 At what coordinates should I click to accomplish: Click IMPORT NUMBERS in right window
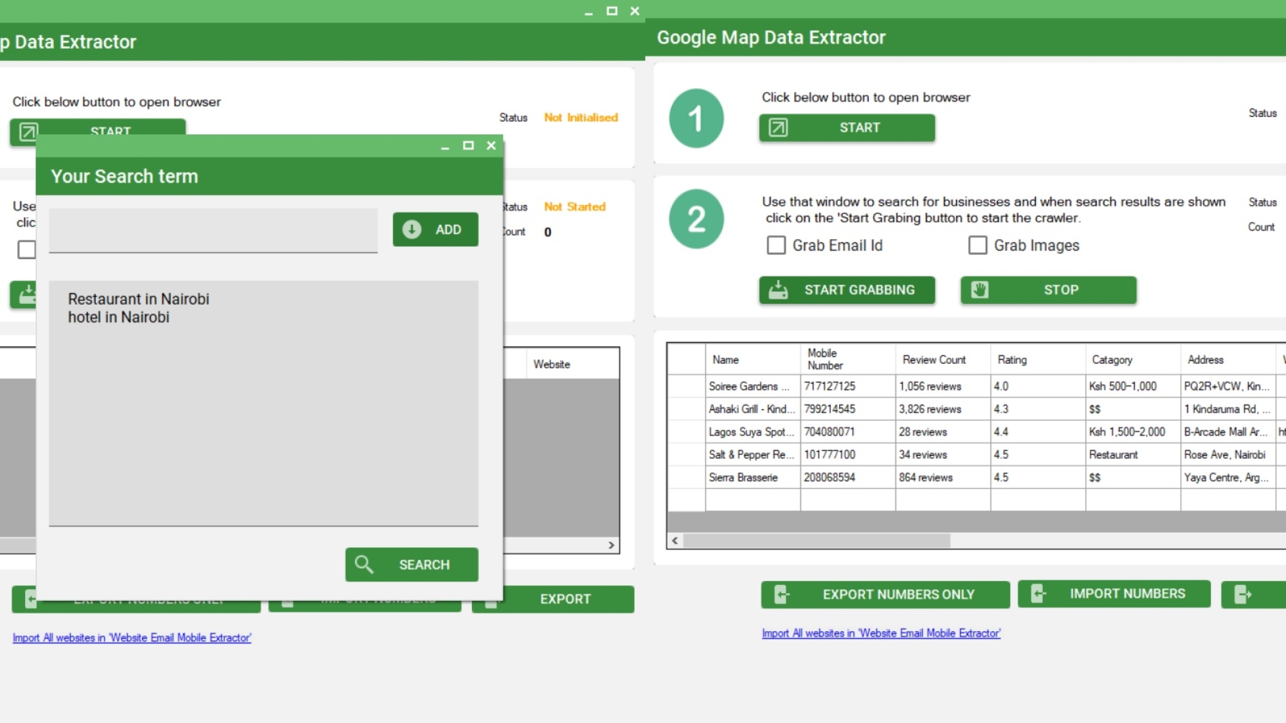click(1114, 594)
